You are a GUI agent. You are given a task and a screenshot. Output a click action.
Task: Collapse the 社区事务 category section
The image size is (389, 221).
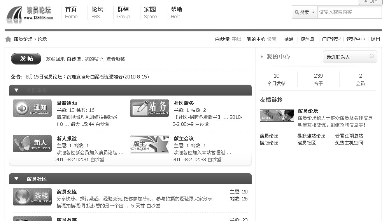[x=16, y=90]
